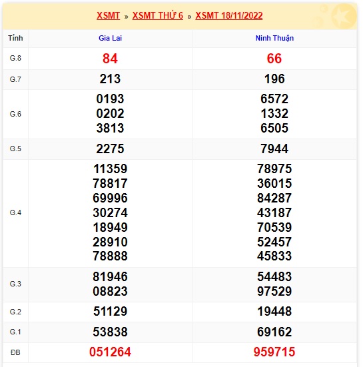Select Gia Lai number 69996
The image size is (363, 367).
pyautogui.click(x=110, y=198)
